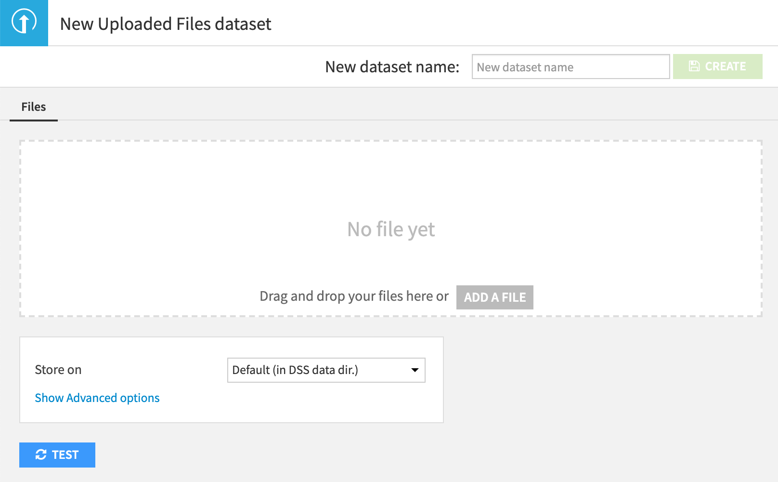
Task: Click the floppy disk icon on CREATE
Action: pos(694,67)
